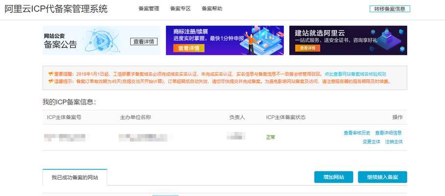Click the 阿里云ICP代备案管理系统 title

56,9
